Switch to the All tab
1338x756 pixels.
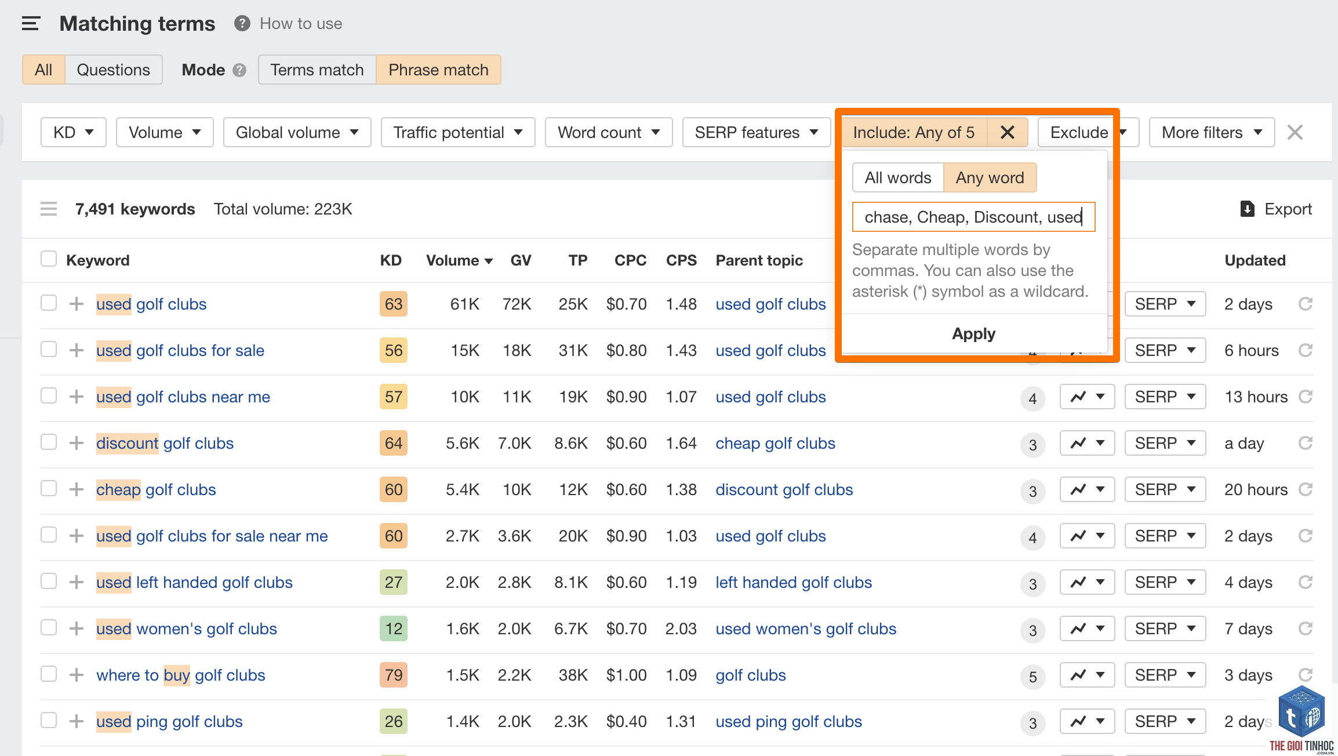tap(43, 70)
